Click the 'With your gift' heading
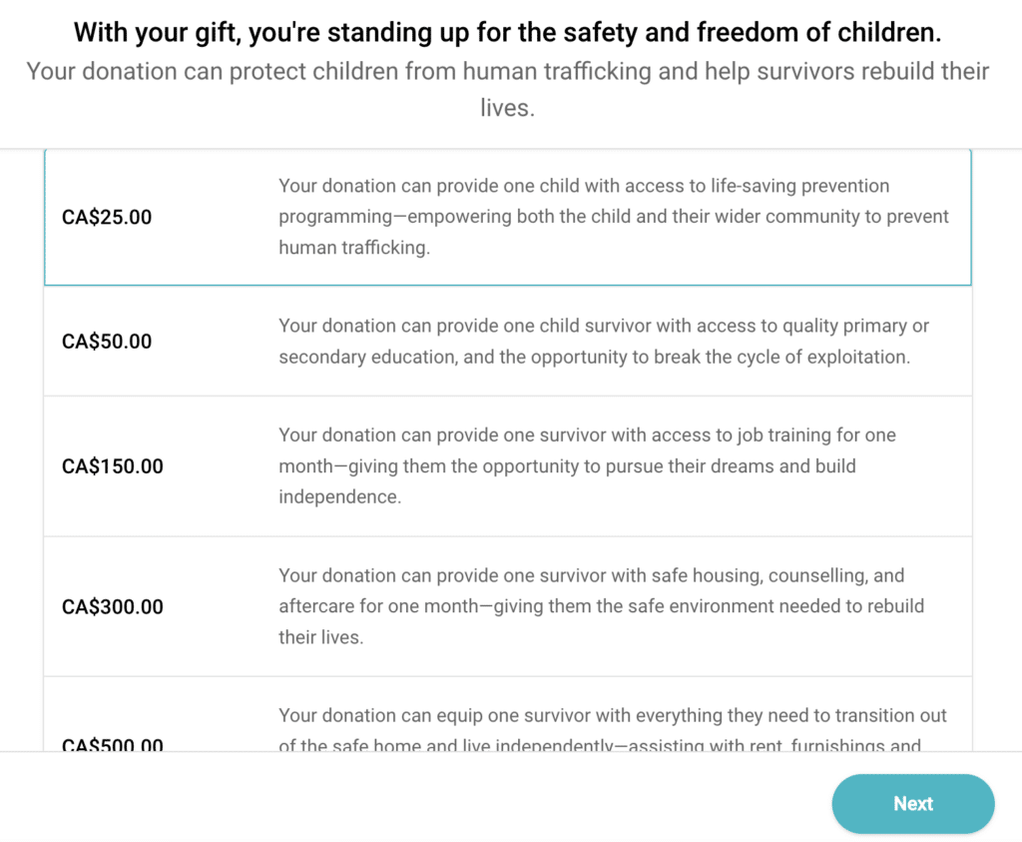Screen dimensions: 1022x842 [507, 33]
